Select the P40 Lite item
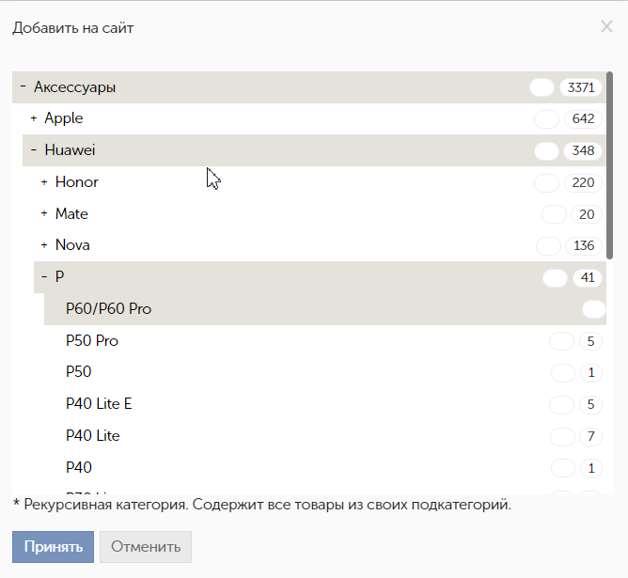628x578 pixels. coord(93,436)
